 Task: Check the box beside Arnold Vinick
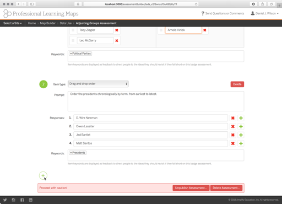click(161, 30)
